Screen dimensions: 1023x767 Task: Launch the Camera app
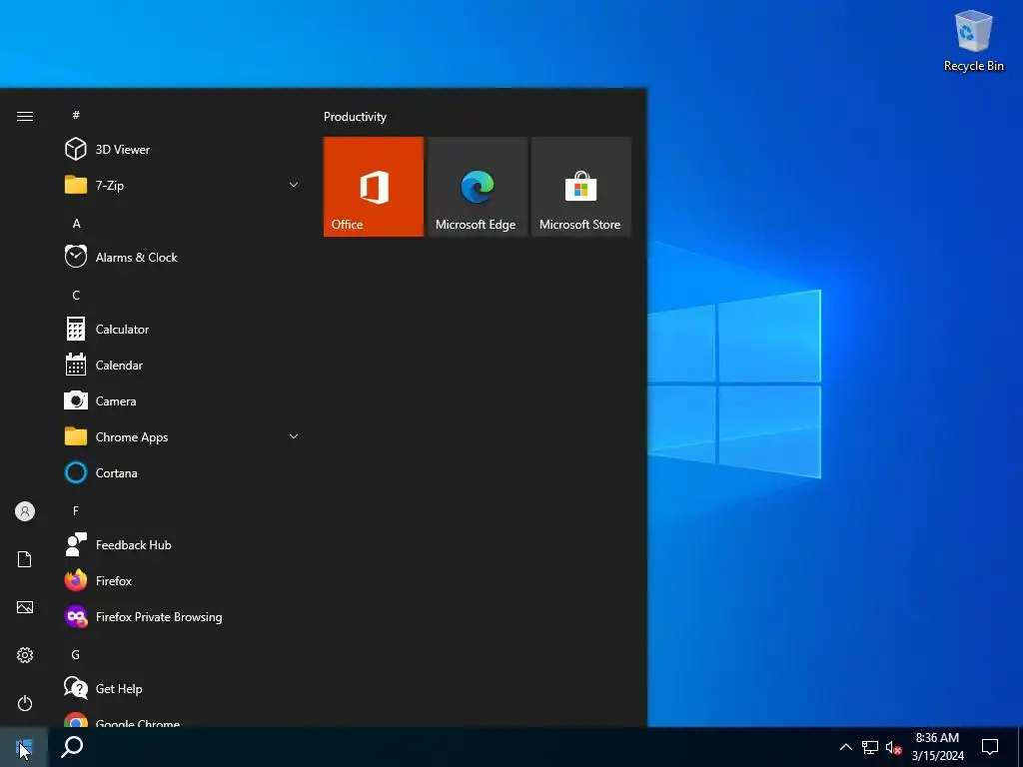tap(183, 401)
